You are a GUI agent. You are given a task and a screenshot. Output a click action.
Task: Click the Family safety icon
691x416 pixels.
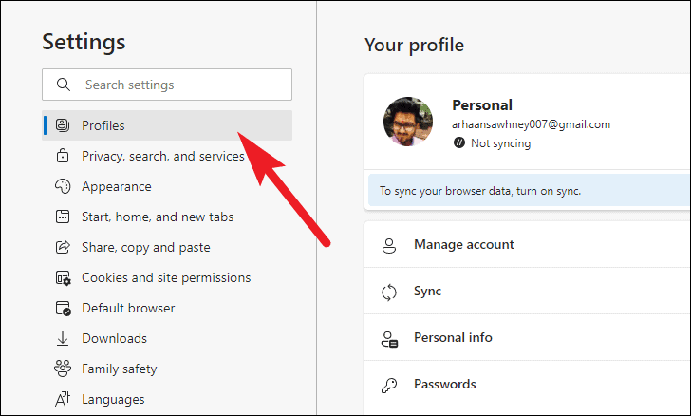63,369
